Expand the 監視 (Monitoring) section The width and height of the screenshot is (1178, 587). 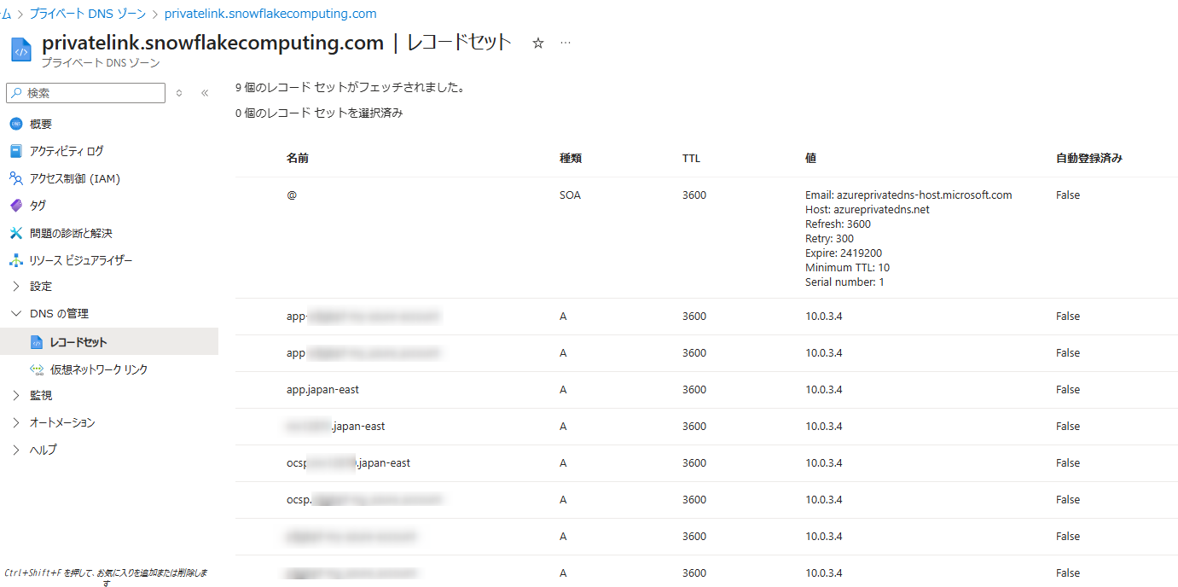(x=16, y=396)
